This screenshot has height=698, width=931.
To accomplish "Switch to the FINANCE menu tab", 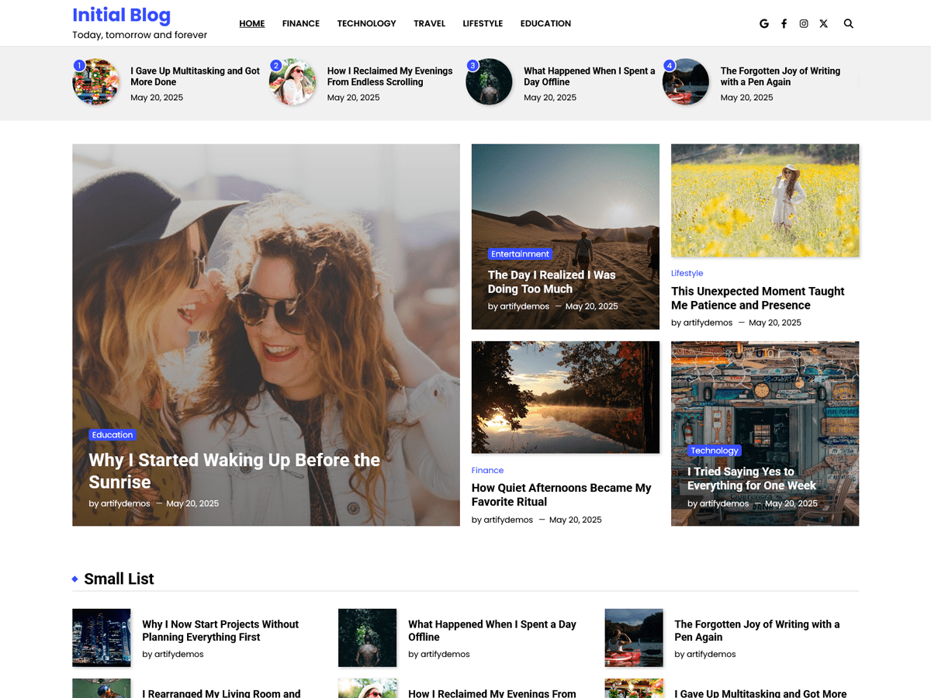I will click(x=300, y=23).
